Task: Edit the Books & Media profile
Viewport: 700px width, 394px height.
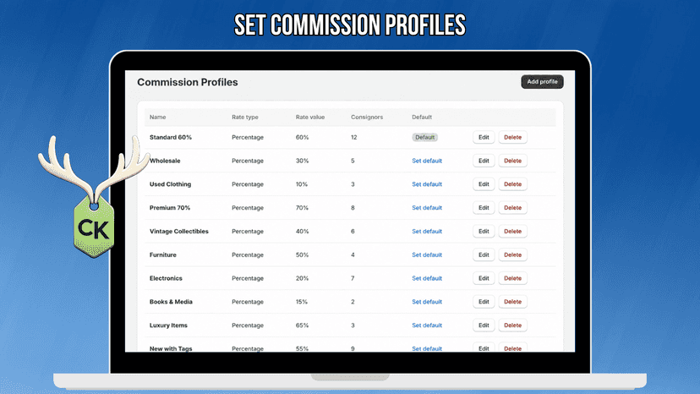Action: [x=484, y=302]
